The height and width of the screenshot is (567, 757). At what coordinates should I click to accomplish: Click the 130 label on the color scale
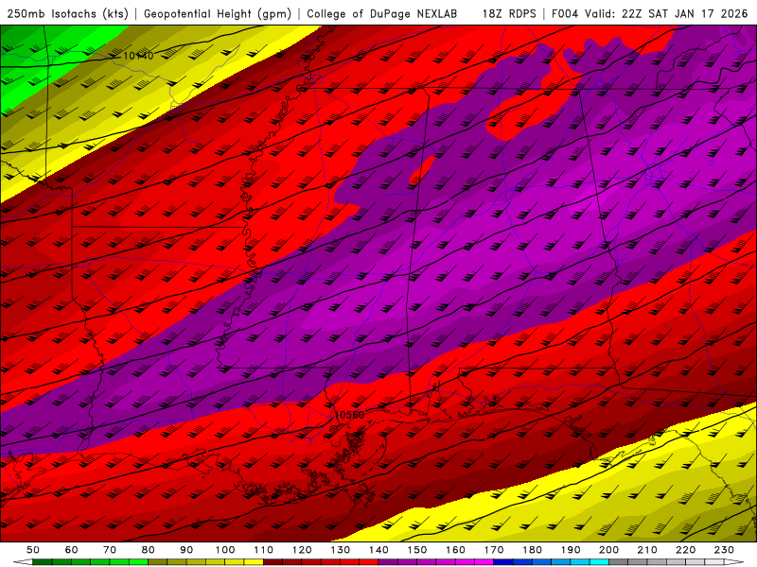click(341, 550)
